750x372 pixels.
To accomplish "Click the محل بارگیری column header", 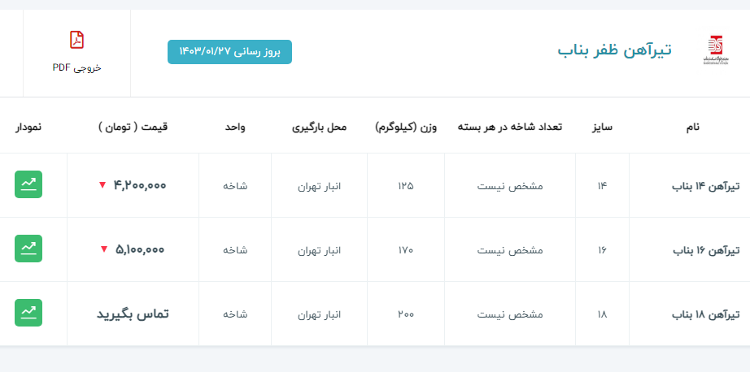I will pos(319,127).
